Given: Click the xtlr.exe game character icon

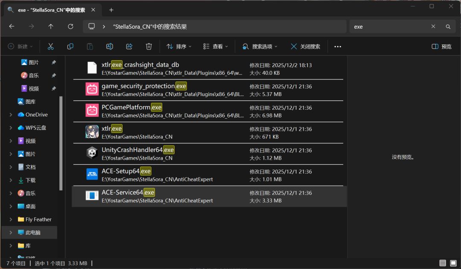Looking at the screenshot, I should pyautogui.click(x=92, y=132).
